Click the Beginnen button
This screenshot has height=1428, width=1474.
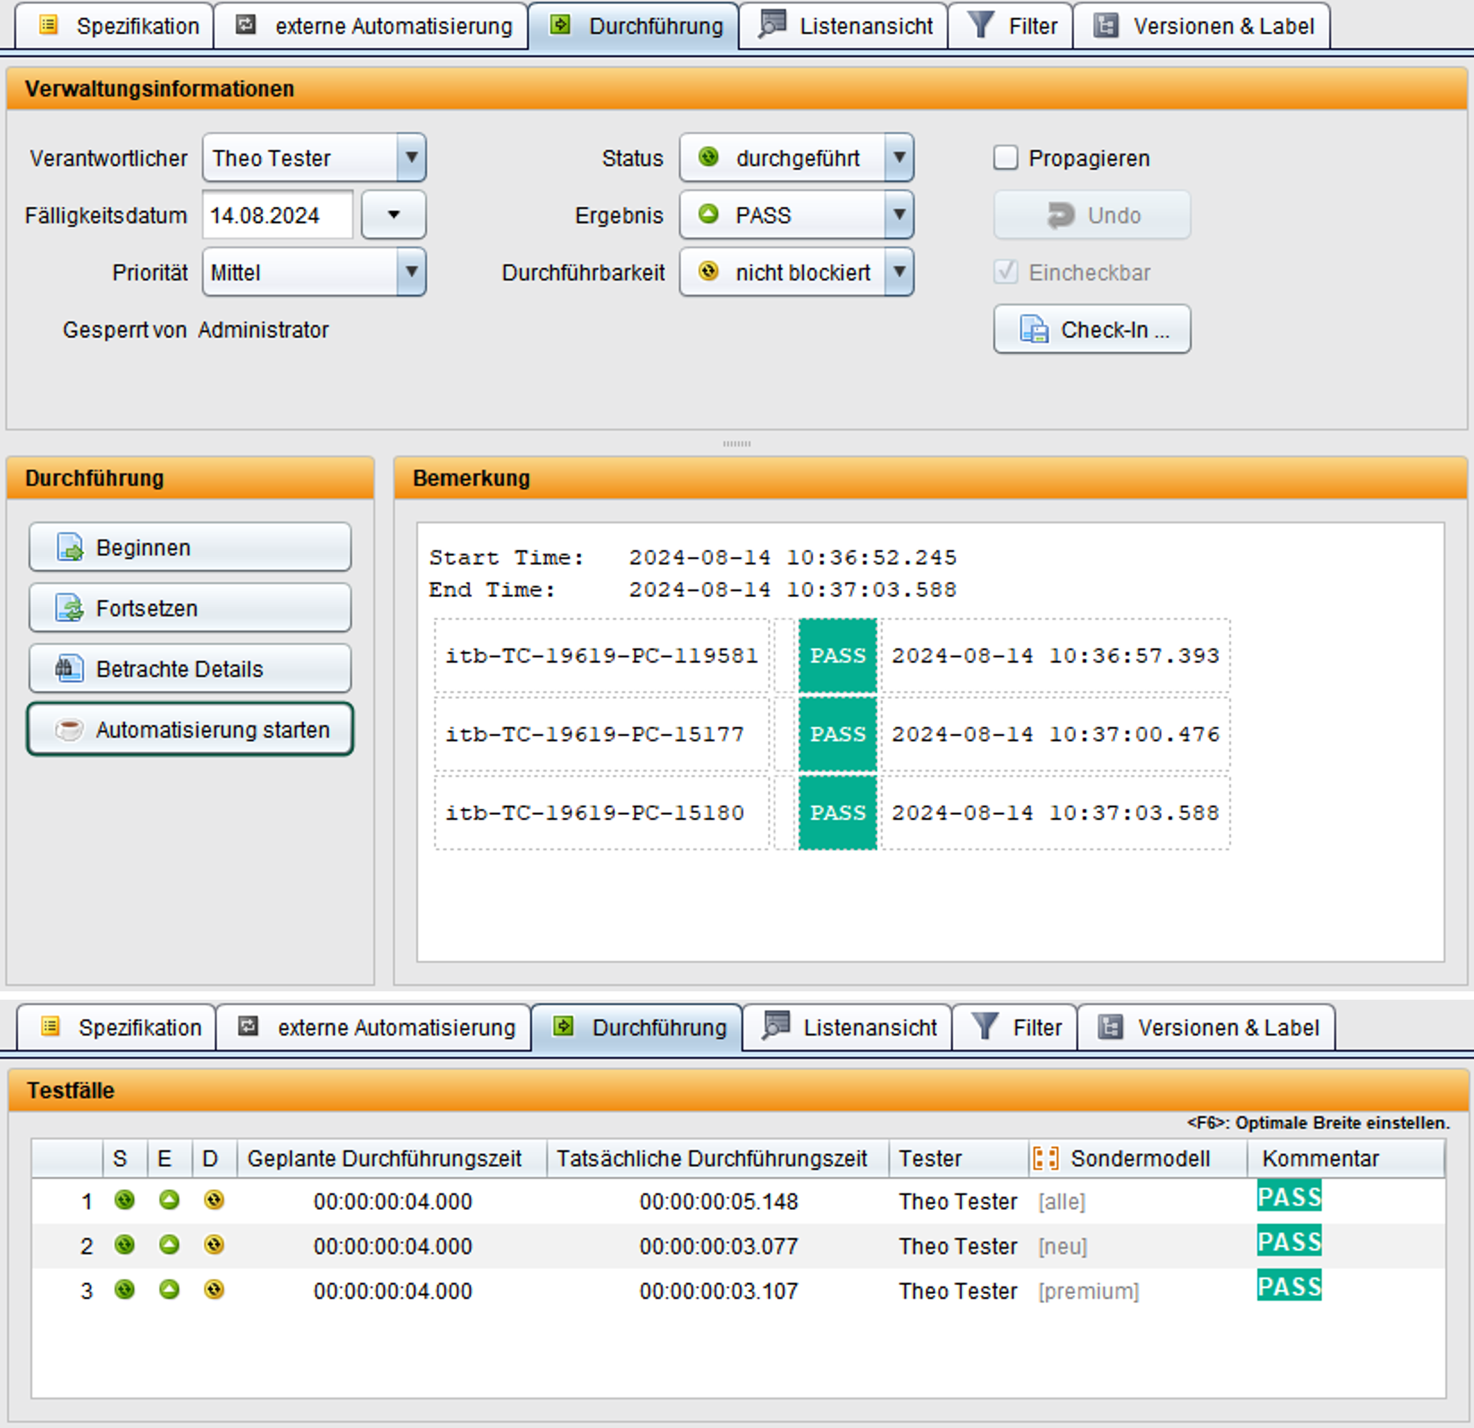pos(190,548)
